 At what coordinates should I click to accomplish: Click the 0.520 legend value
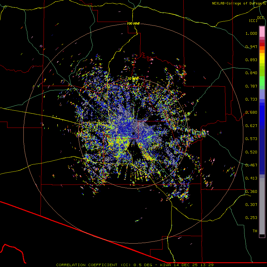[x=251, y=152]
